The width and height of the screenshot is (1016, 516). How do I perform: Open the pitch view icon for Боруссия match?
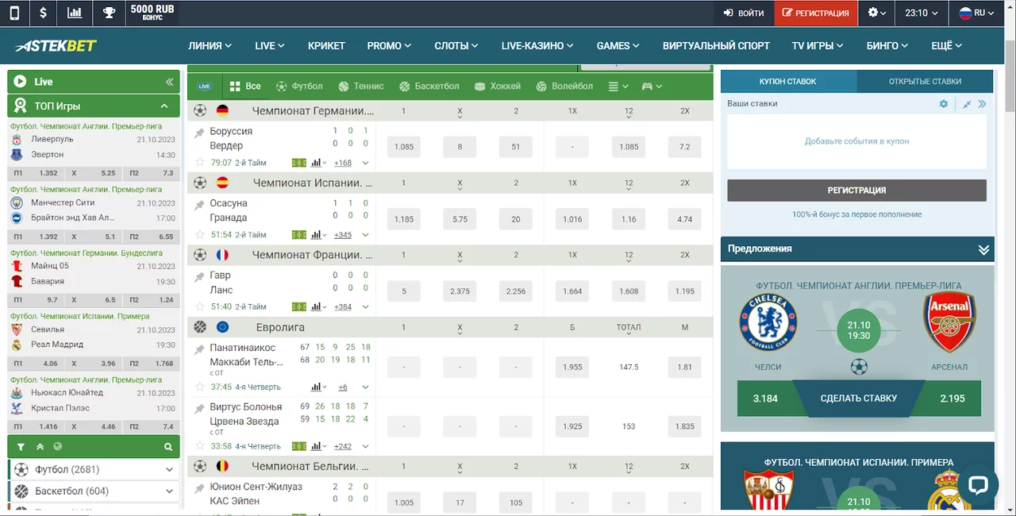point(299,163)
